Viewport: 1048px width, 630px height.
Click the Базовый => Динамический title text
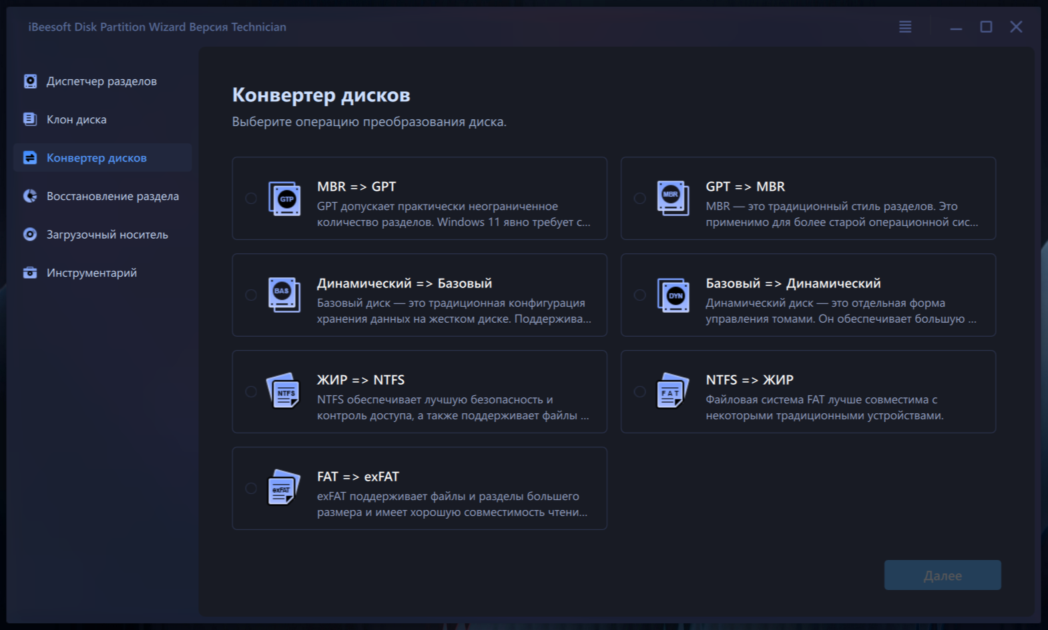(793, 283)
